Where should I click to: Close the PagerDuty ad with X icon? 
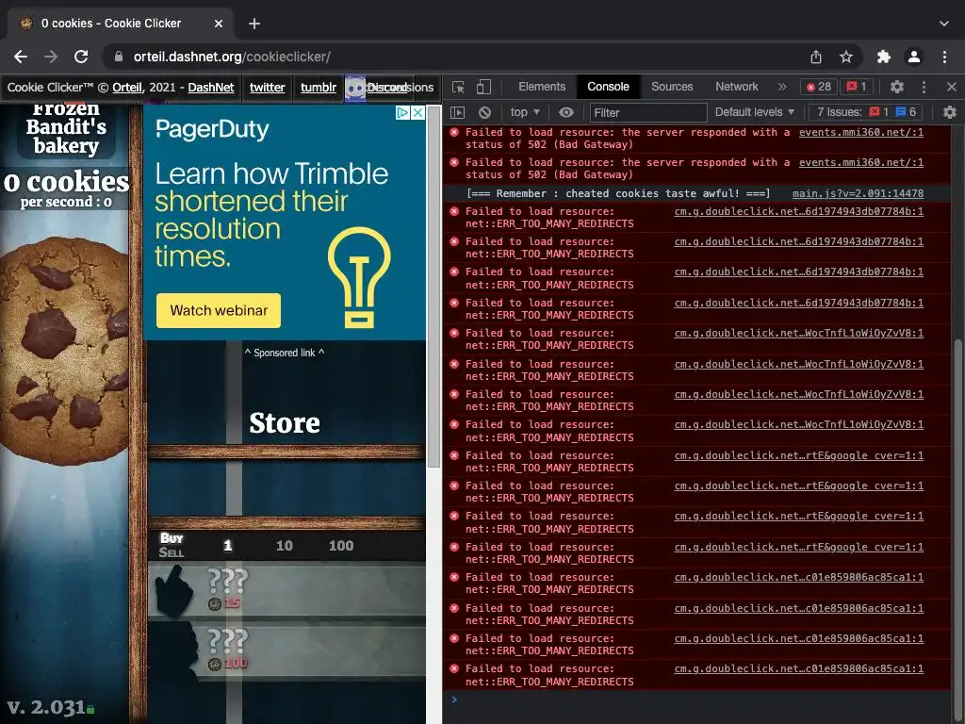[417, 113]
